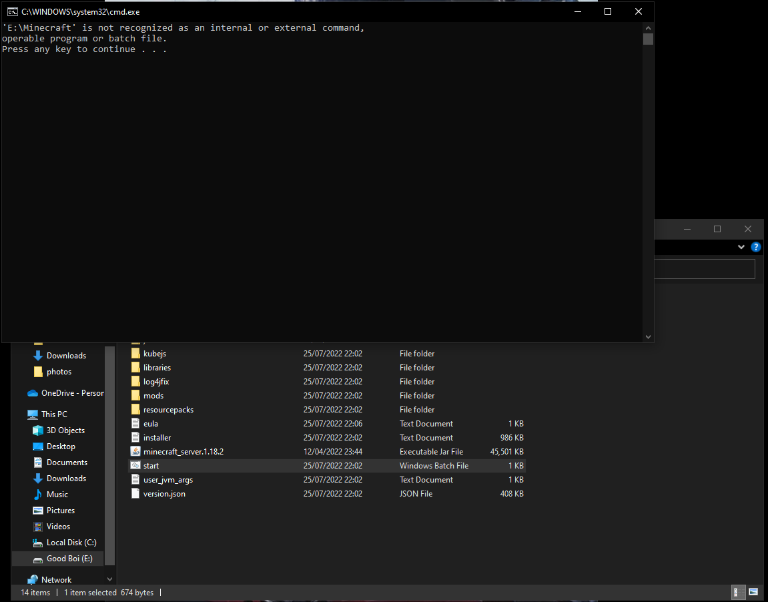Select the eula text document
768x602 pixels.
[151, 423]
